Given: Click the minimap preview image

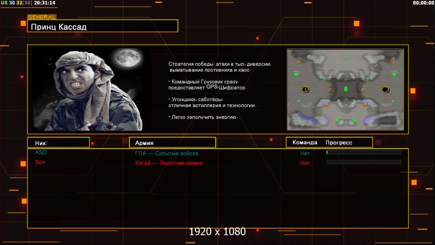Looking at the screenshot, I should pyautogui.click(x=345, y=89).
